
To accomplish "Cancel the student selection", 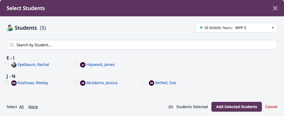I will (271, 107).
